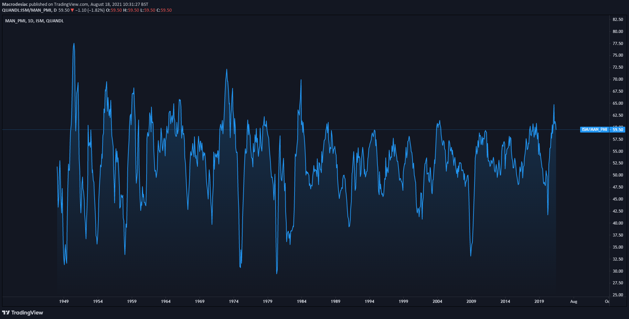Image resolution: width=629 pixels, height=319 pixels.
Task: Click the 65.00 price axis label
Action: tap(618, 103)
